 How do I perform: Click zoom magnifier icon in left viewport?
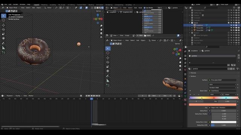[101, 26]
